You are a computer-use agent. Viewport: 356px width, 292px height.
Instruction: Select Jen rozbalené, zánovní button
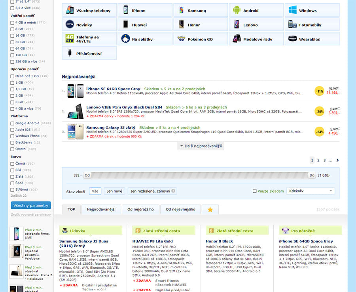(x=152, y=191)
